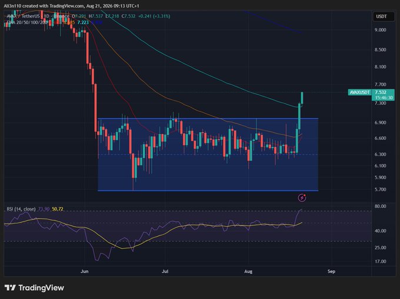This screenshot has height=299, width=400.
Task: Click the 6.600 price axis label
Action: [x=381, y=138]
